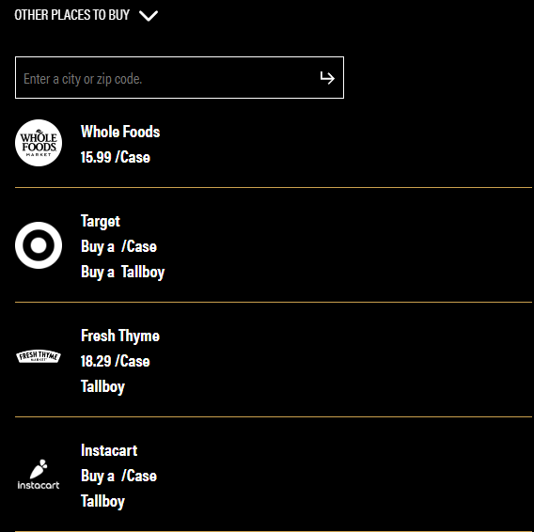Click the instacart wordmark under the carrot
The width and height of the screenshot is (534, 532).
pyautogui.click(x=39, y=485)
